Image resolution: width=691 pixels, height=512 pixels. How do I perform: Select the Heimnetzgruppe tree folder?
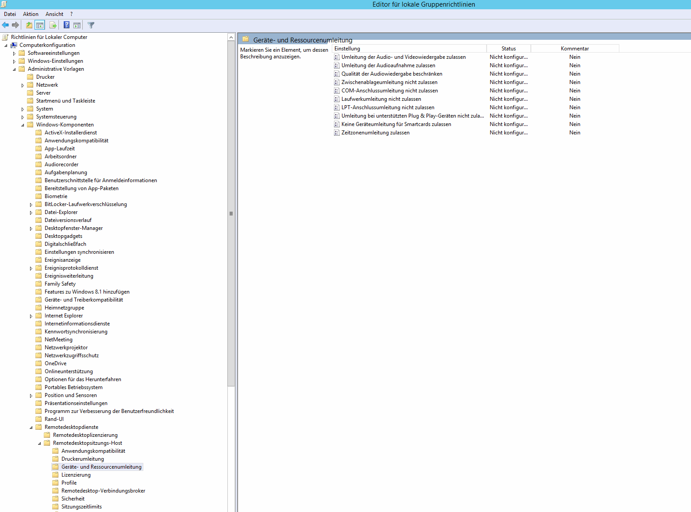(65, 308)
